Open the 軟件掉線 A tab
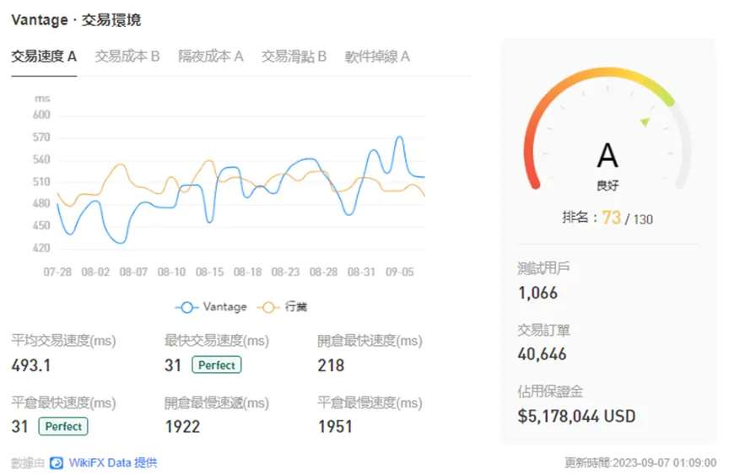 (377, 57)
